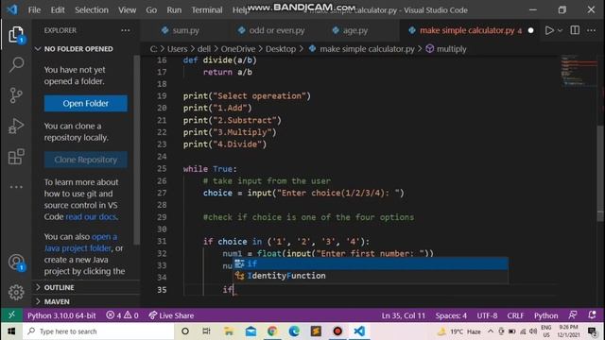Viewport: 605px width, 340px height.
Task: Open the Run and Debug view
Action: [16, 126]
